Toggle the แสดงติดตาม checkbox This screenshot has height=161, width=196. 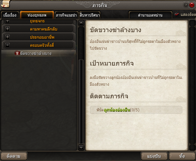pos(176,15)
